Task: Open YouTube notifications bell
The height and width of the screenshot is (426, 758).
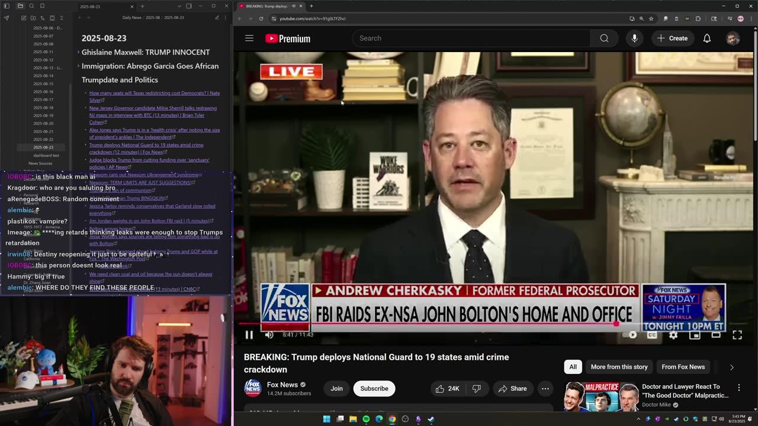Action: (x=706, y=38)
